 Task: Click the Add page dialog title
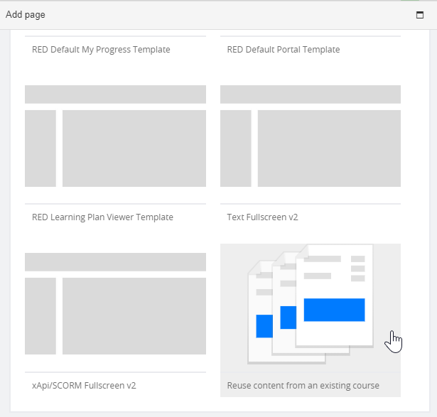26,14
